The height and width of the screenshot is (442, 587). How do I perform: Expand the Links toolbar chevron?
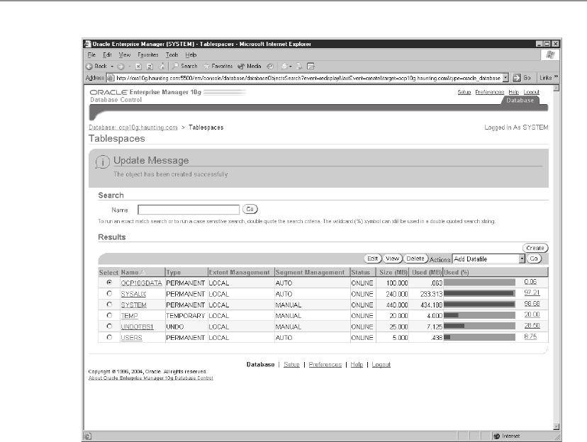tap(557, 76)
